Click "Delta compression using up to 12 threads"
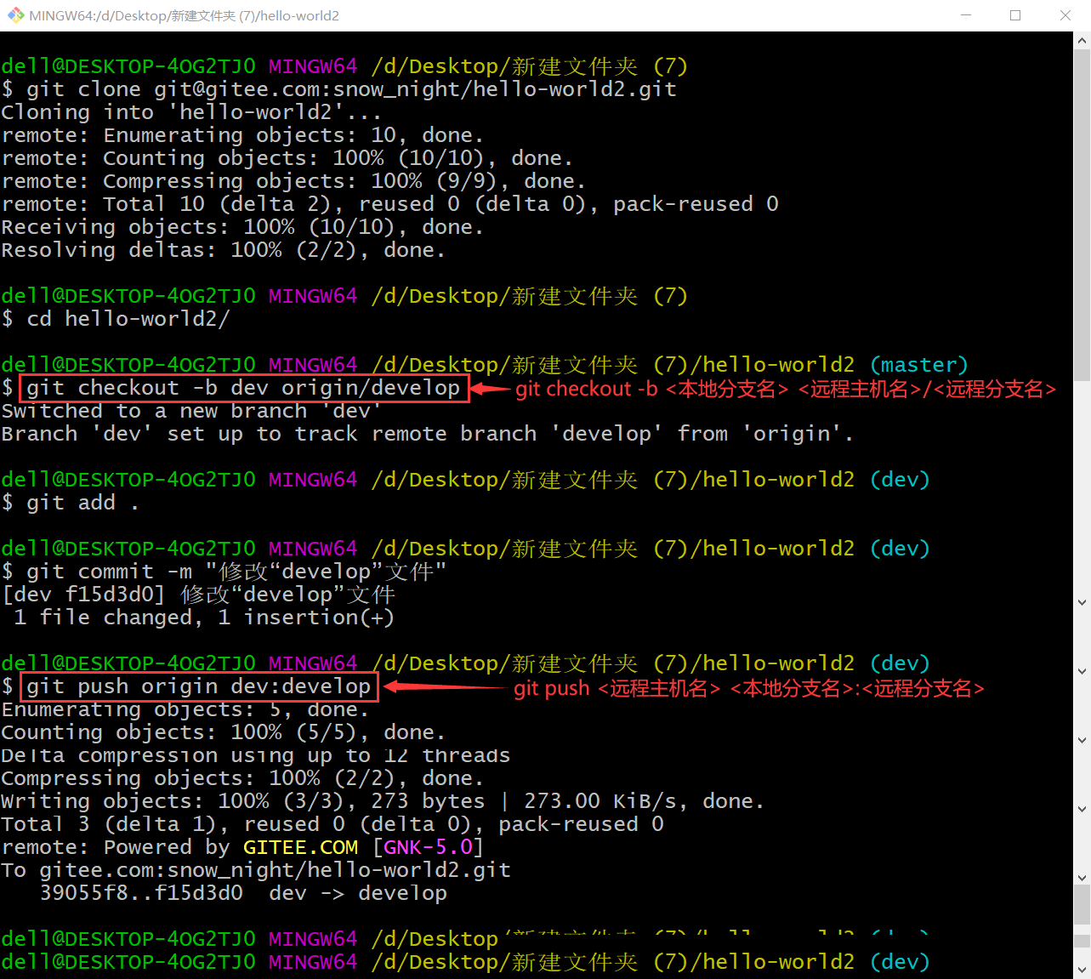This screenshot has height=979, width=1091. (255, 755)
